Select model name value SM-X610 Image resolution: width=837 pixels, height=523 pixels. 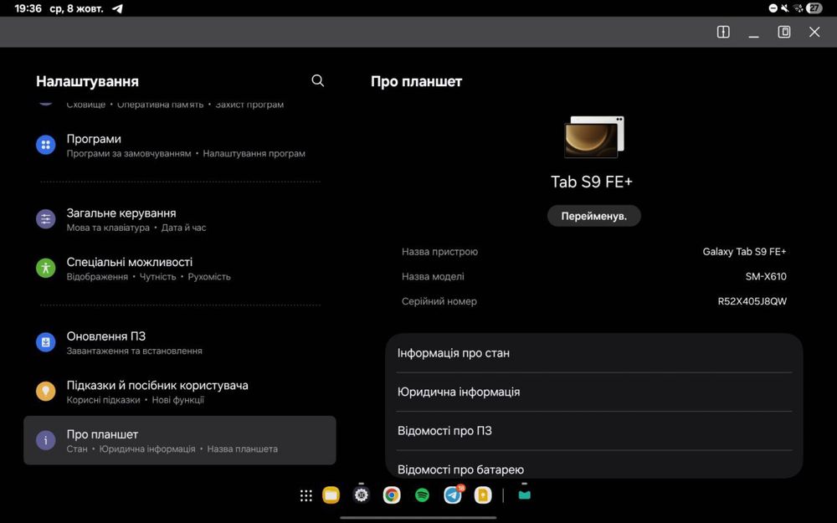point(766,276)
